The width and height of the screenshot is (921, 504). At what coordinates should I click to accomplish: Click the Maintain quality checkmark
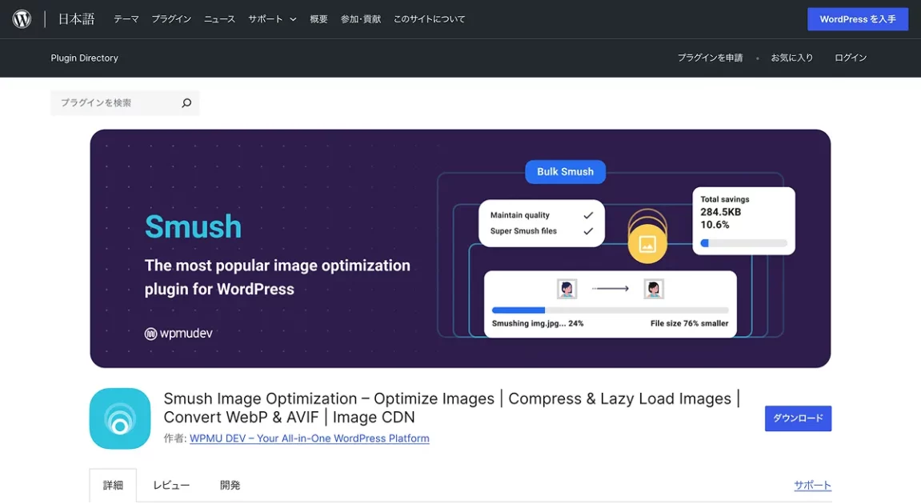[x=588, y=215]
